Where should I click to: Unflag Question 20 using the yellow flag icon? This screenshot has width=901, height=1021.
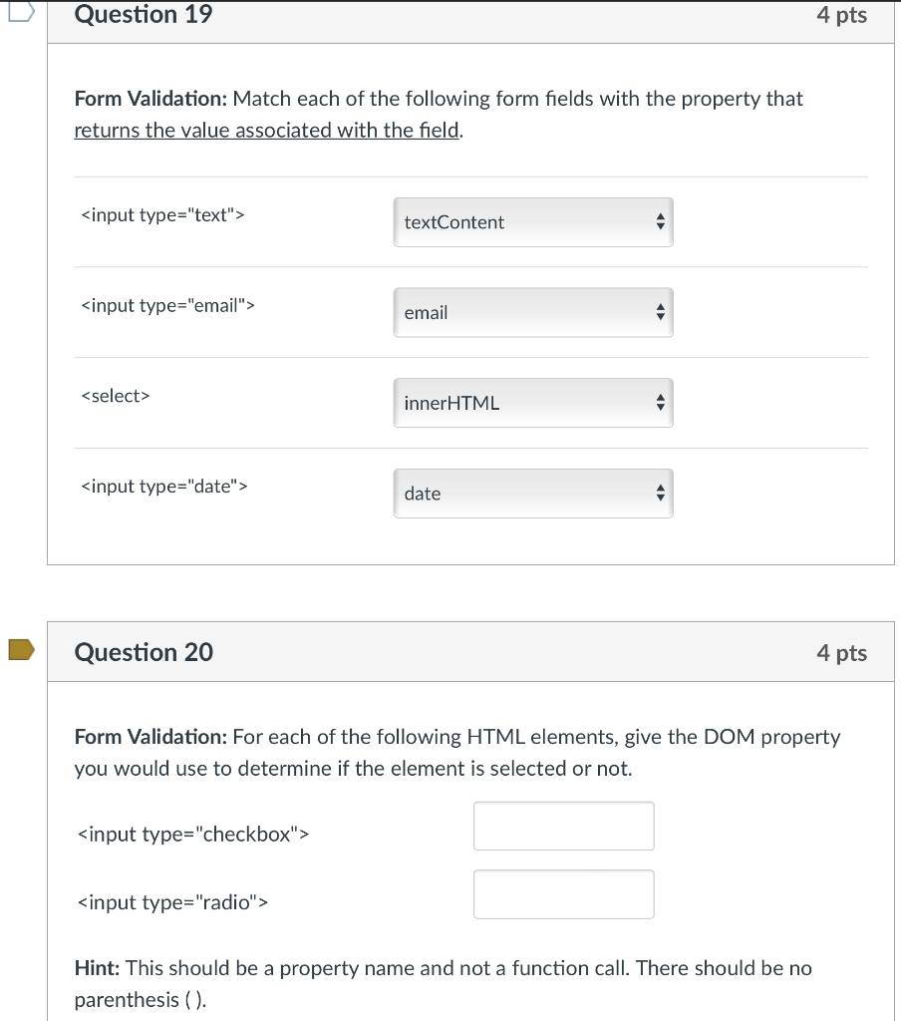(21, 650)
